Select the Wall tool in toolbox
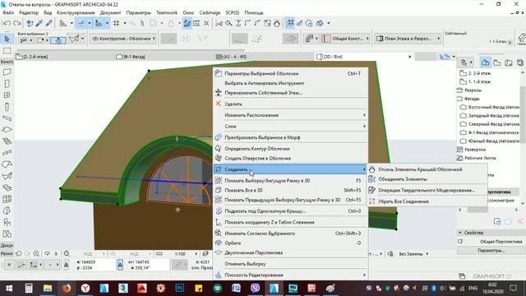This screenshot has height=296, width=526. pyautogui.click(x=7, y=72)
